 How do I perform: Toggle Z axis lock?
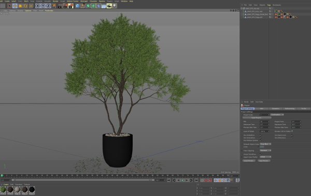pyautogui.click(x=48, y=6)
